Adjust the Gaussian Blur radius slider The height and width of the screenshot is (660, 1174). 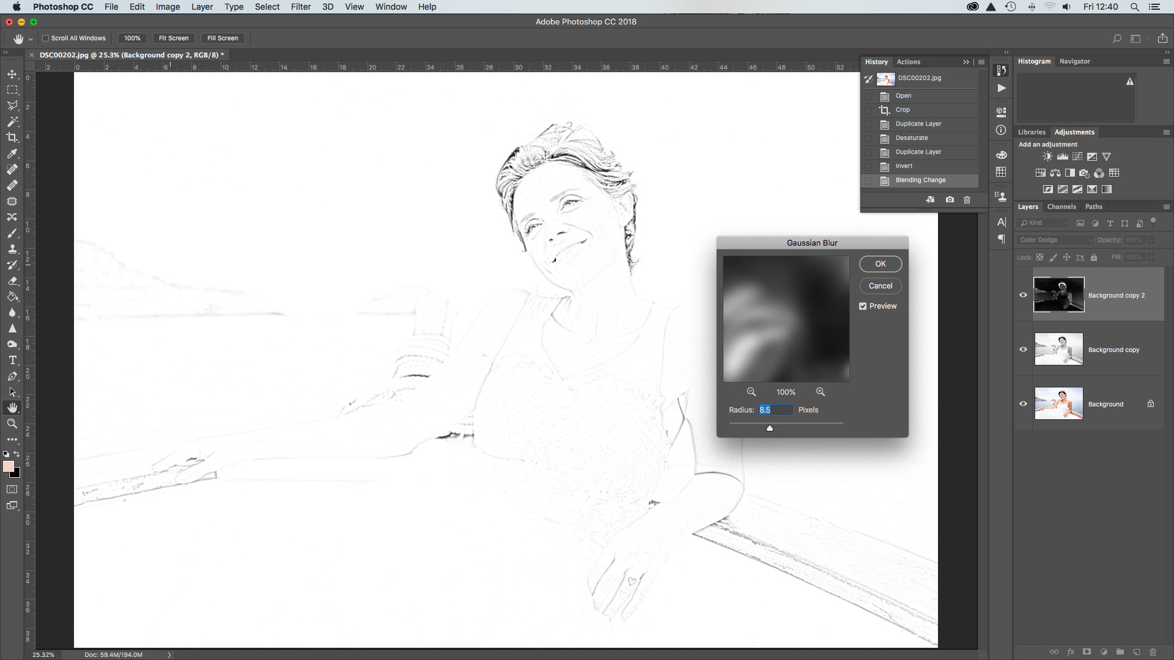[770, 428]
